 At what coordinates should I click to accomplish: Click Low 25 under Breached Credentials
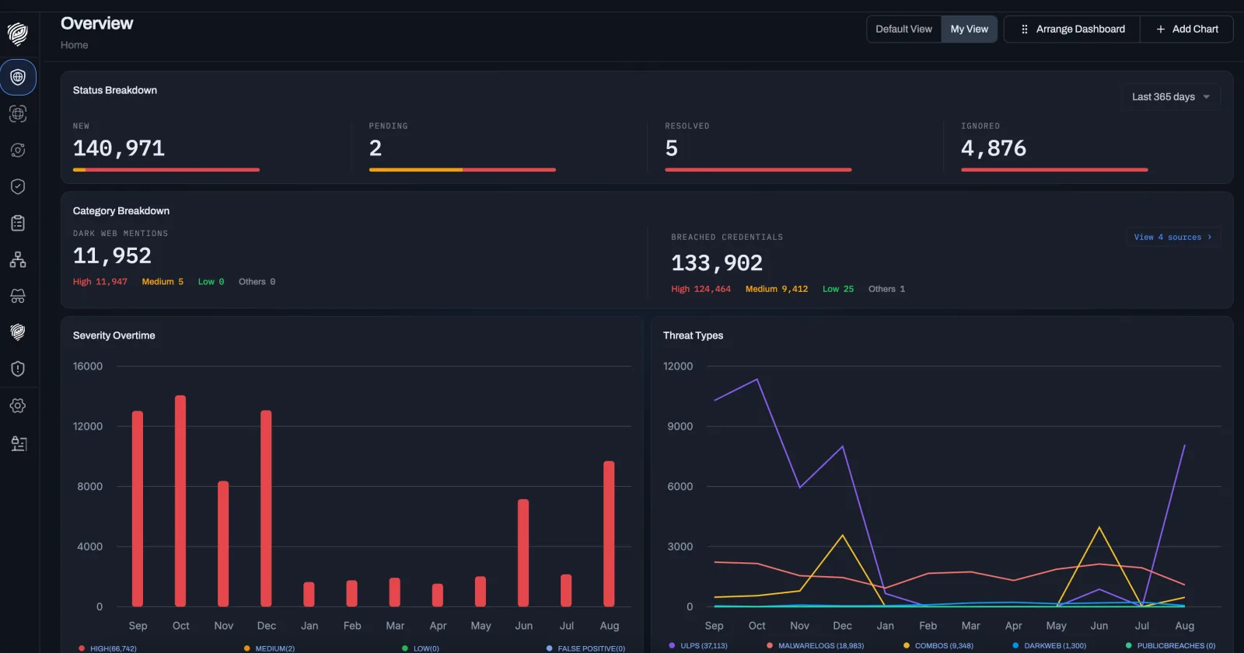[838, 289]
